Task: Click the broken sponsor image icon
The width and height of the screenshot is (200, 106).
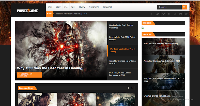Action: (x=143, y=28)
